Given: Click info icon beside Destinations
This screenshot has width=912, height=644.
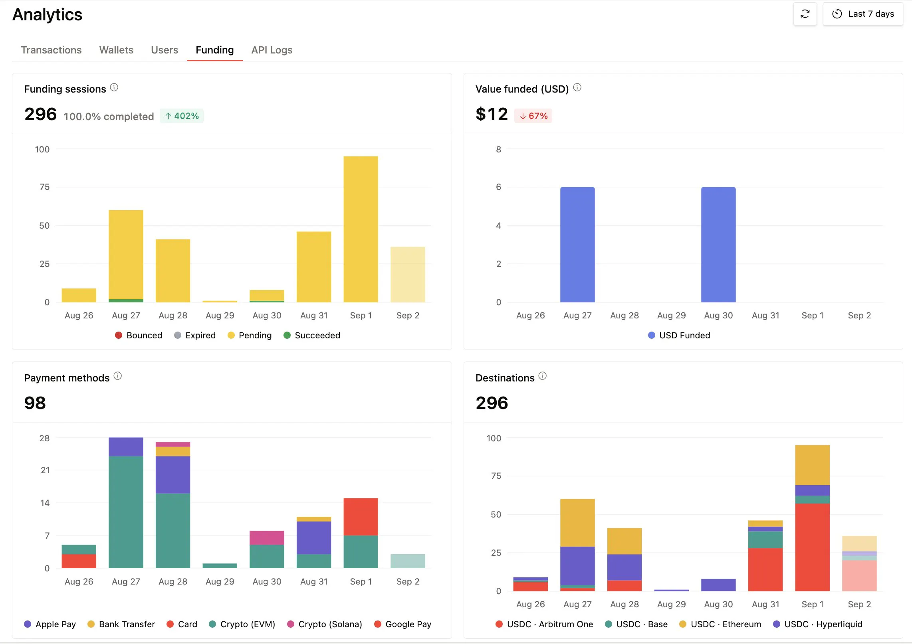Looking at the screenshot, I should tap(543, 376).
